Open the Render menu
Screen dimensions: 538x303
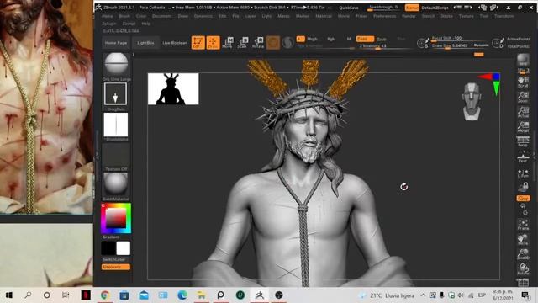click(409, 16)
